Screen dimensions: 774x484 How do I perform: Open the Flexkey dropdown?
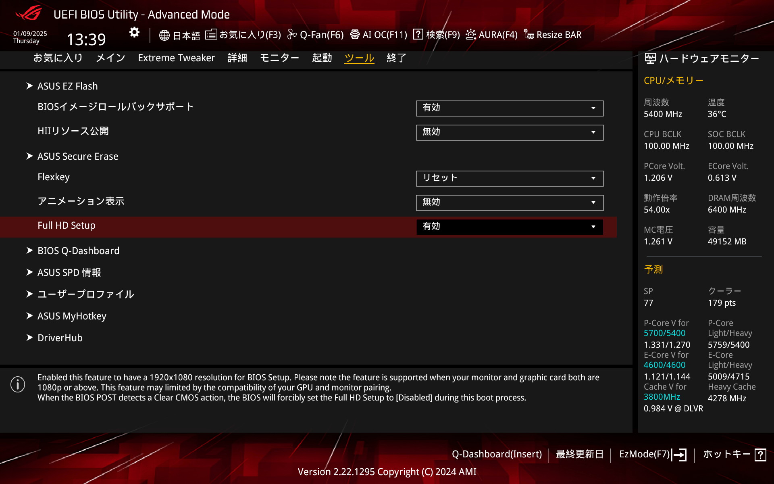pyautogui.click(x=510, y=178)
